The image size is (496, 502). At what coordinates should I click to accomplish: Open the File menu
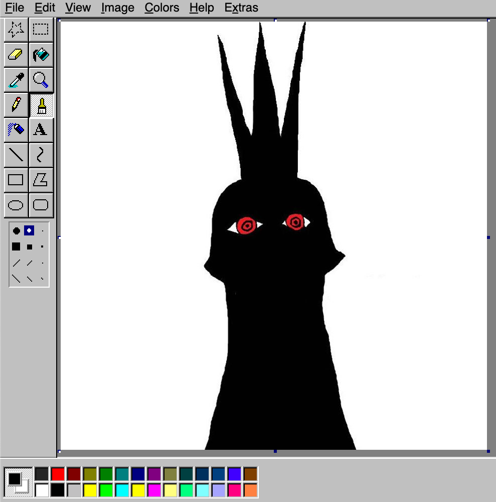pyautogui.click(x=15, y=8)
